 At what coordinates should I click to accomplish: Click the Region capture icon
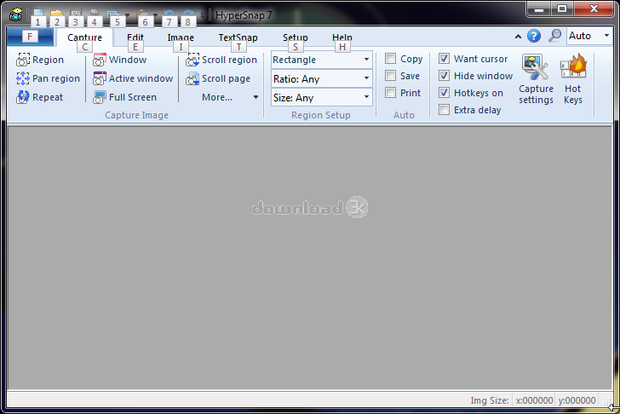coord(23,60)
